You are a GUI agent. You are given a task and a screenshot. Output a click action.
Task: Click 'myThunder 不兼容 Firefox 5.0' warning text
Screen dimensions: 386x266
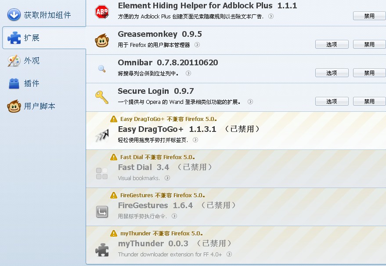(162, 233)
